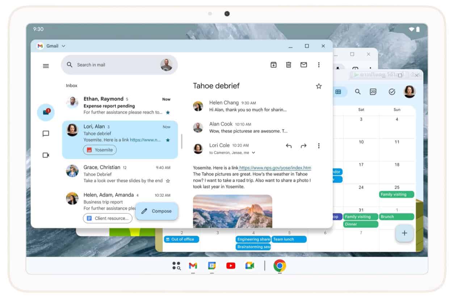
Task: Open the Chat tab in Gmail sidebar
Action: 46,134
